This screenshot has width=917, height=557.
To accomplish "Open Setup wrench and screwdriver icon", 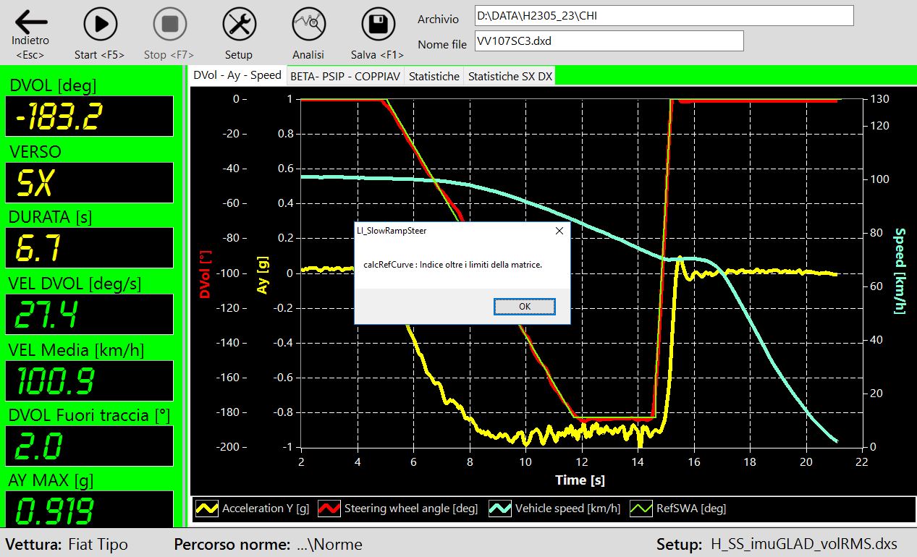I will coord(239,25).
